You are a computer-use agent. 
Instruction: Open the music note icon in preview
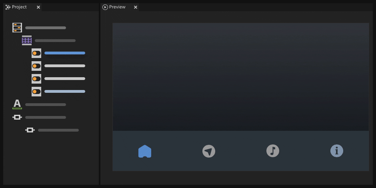[x=273, y=151]
